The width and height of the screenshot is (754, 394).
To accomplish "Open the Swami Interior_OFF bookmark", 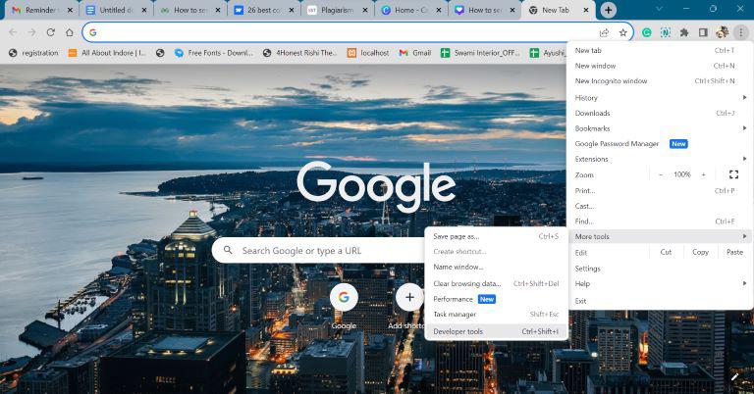I will click(x=480, y=53).
